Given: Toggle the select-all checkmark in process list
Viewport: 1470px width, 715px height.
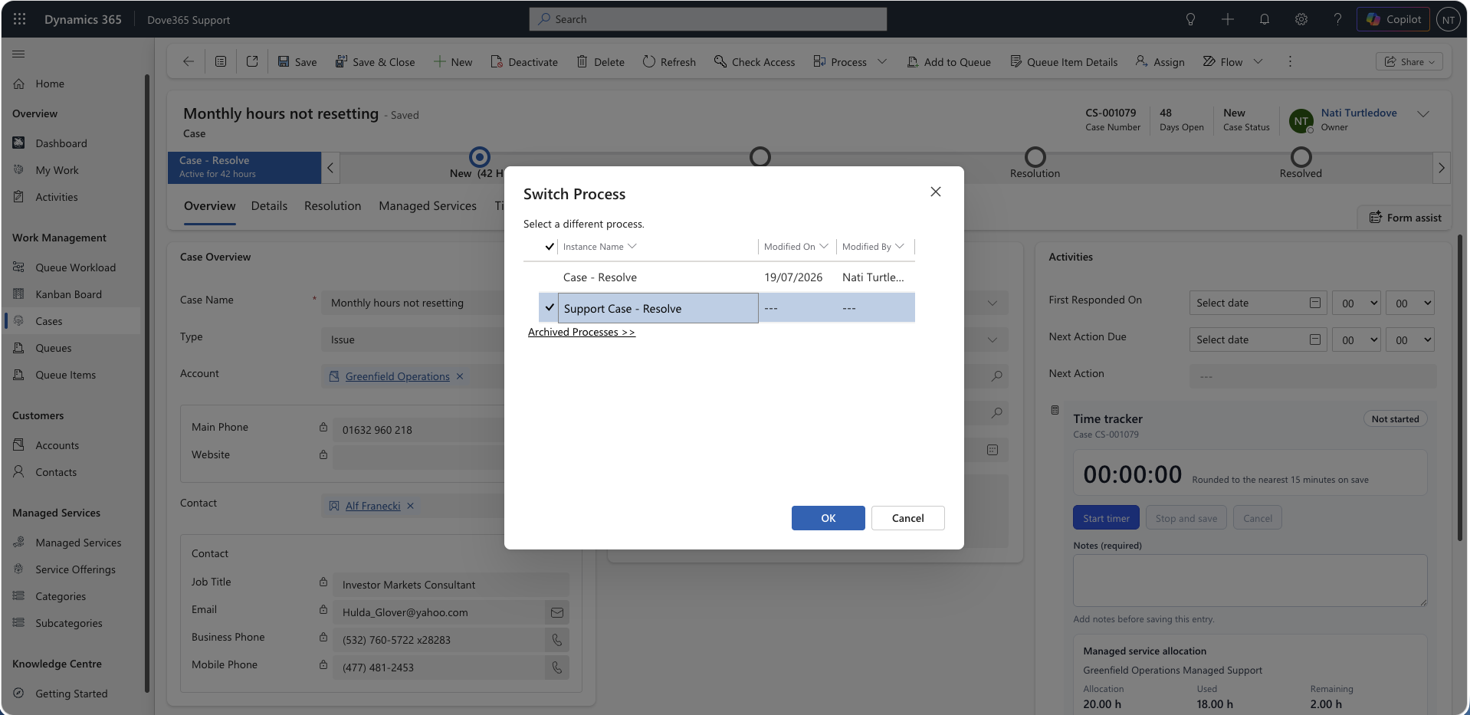Looking at the screenshot, I should (x=550, y=247).
